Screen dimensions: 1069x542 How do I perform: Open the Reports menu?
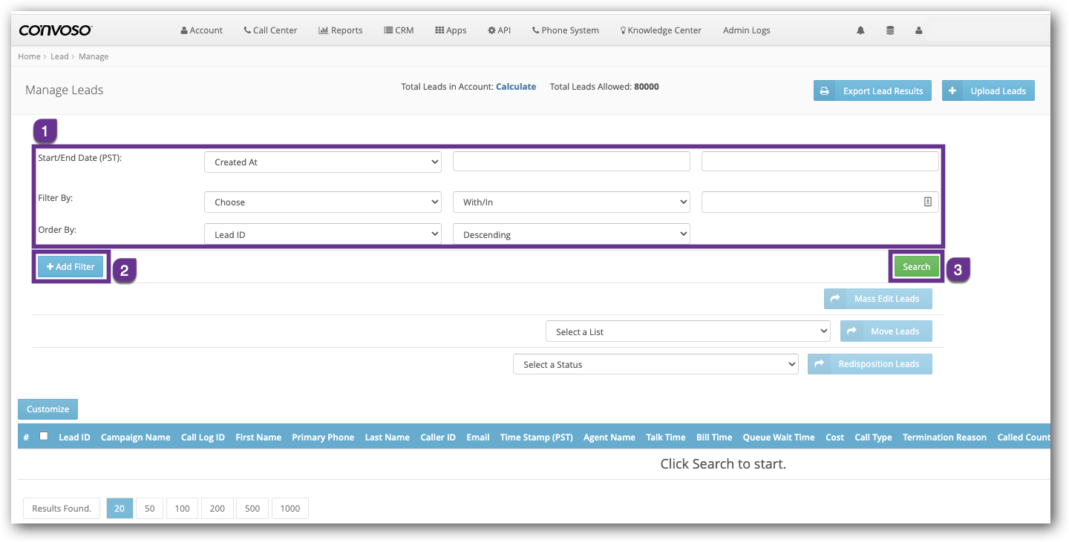click(x=341, y=30)
